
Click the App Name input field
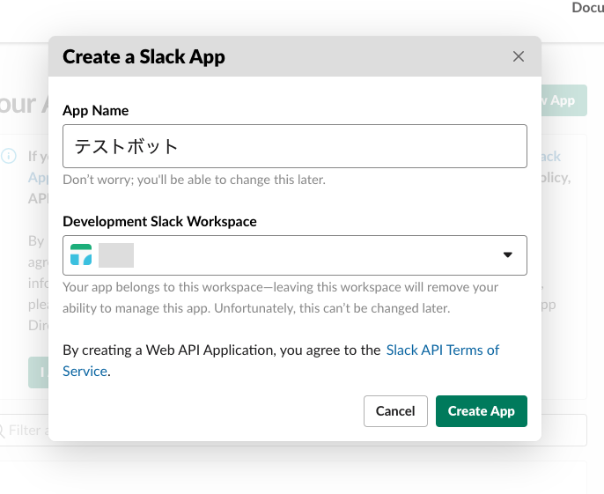295,146
